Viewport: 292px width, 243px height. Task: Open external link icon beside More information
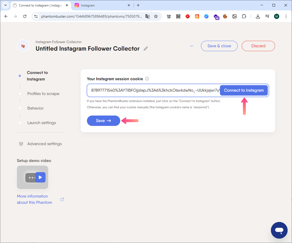(x=62, y=199)
